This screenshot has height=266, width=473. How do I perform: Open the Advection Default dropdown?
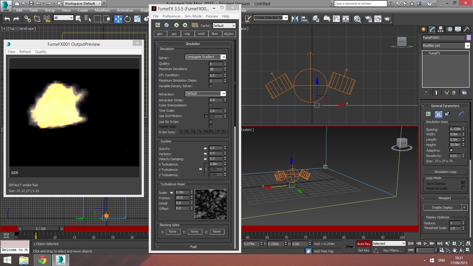[x=205, y=93]
